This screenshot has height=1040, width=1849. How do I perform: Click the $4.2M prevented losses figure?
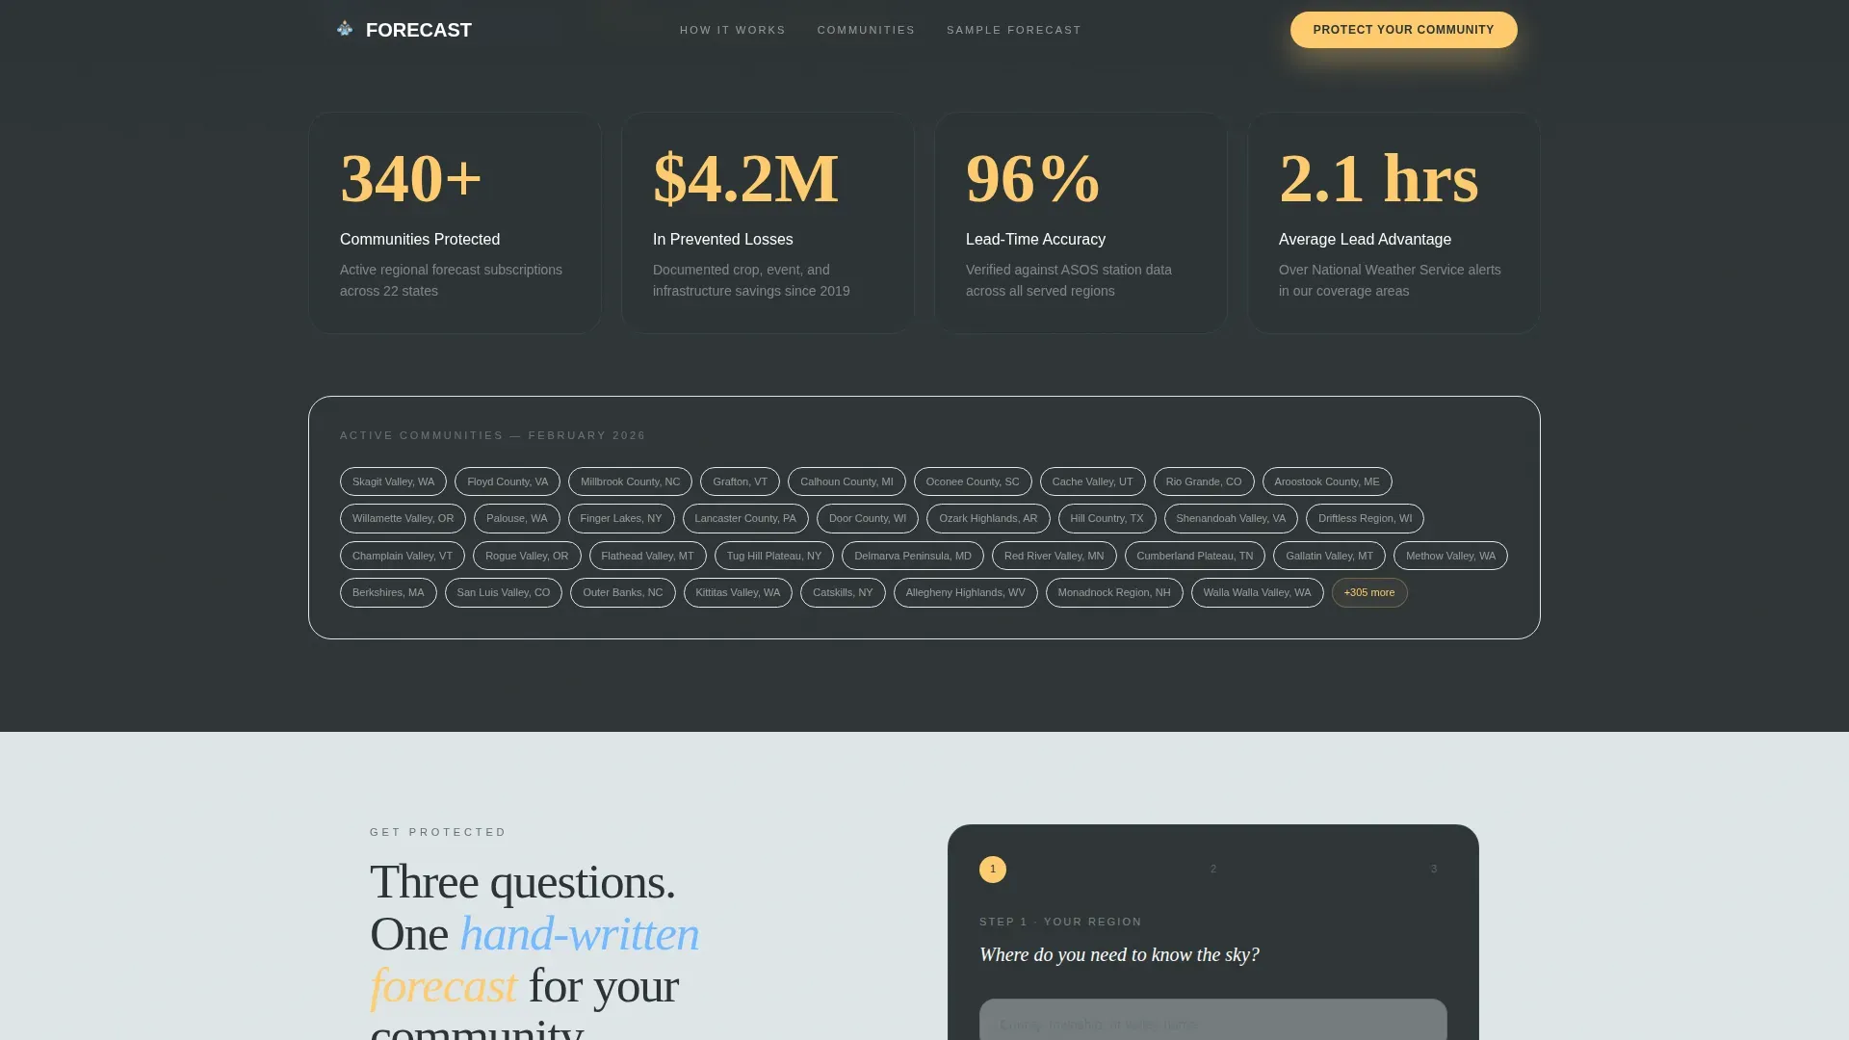pyautogui.click(x=745, y=178)
